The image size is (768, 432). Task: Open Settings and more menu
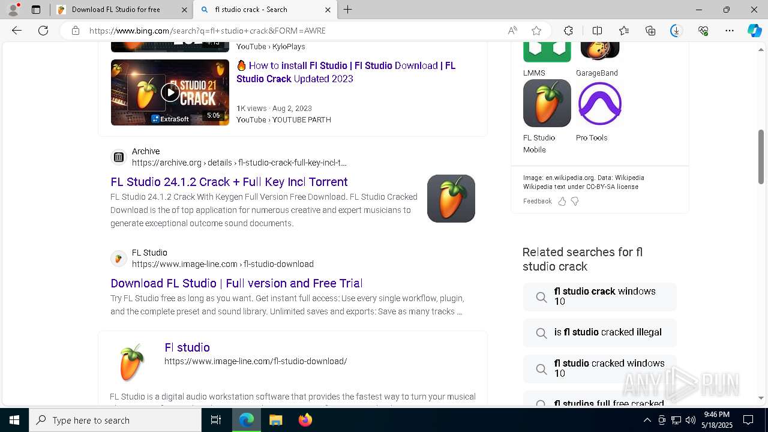(730, 31)
